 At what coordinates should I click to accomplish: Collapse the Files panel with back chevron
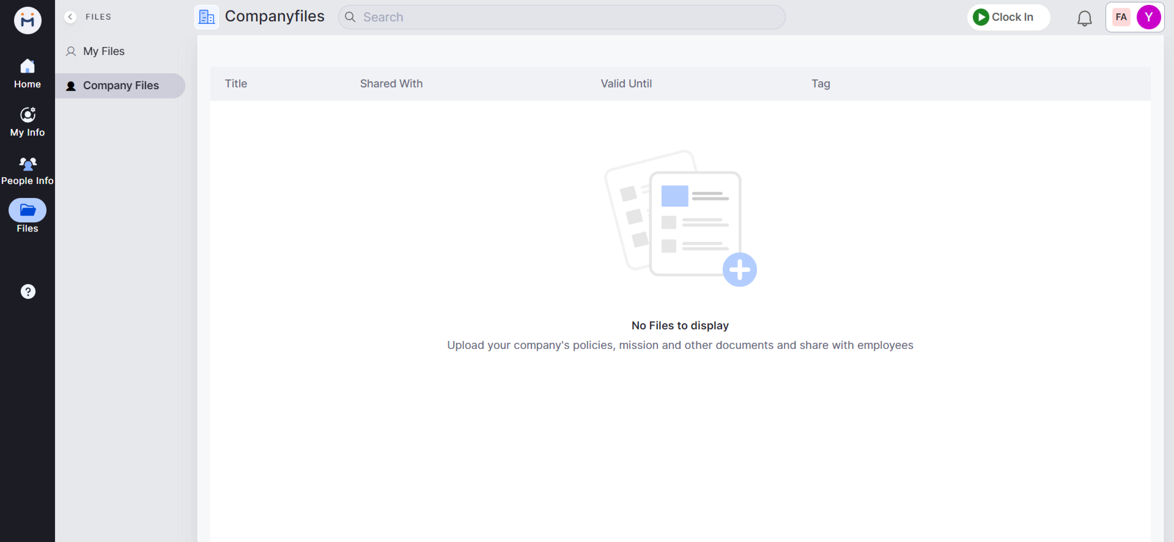70,17
